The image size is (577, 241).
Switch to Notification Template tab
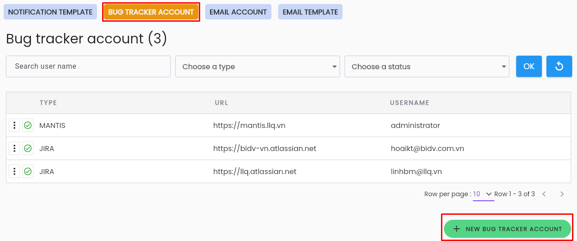(x=50, y=12)
